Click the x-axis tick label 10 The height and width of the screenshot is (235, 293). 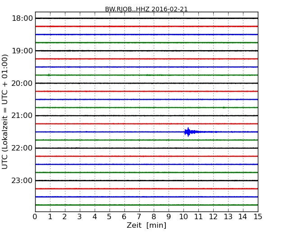click(x=183, y=217)
